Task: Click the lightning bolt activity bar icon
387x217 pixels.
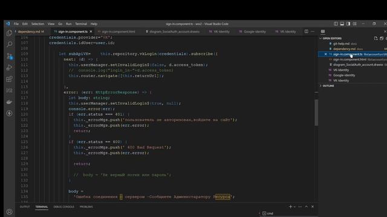Action: (x=9, y=113)
